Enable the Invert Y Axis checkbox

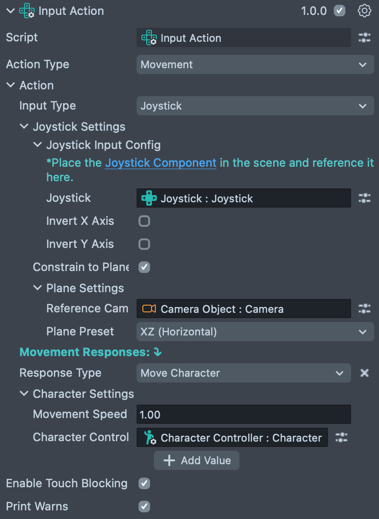point(144,244)
